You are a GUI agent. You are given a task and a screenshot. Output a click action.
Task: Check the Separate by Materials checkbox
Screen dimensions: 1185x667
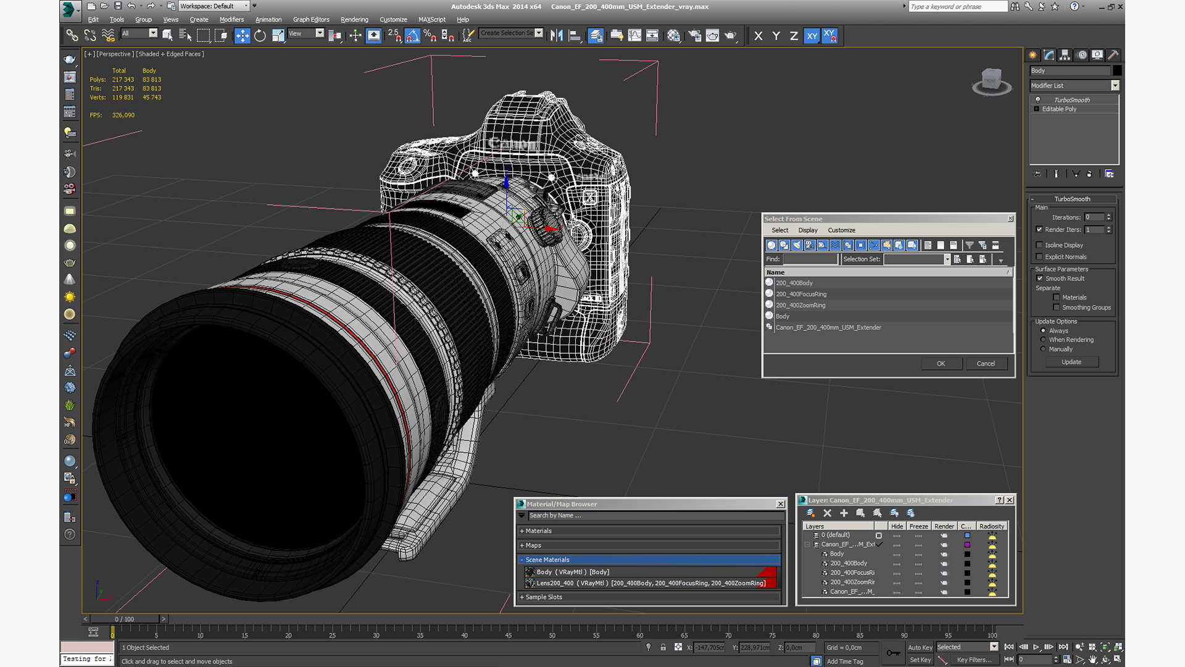click(x=1056, y=298)
